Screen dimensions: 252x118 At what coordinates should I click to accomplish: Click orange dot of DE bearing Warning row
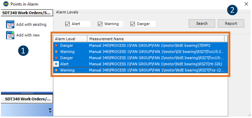pos(56,52)
